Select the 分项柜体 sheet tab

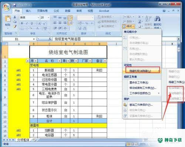(x=23, y=140)
